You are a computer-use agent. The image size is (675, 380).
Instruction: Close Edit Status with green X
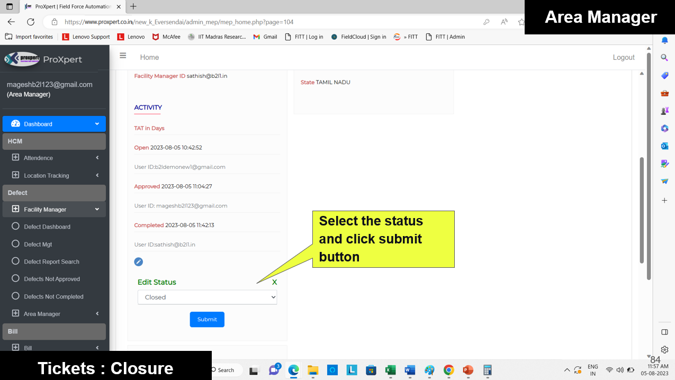(x=274, y=282)
